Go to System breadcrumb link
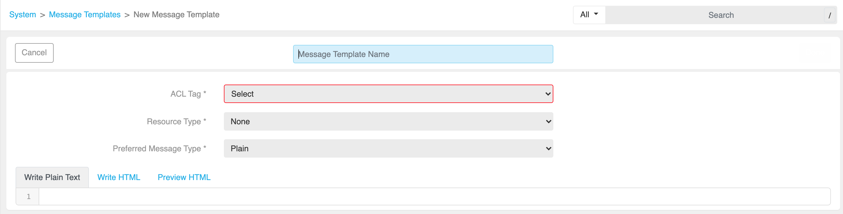 (x=23, y=15)
